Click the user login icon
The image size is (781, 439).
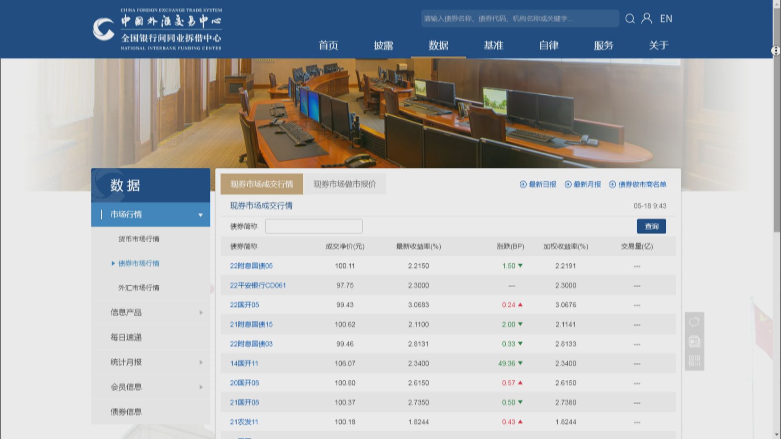pyautogui.click(x=648, y=19)
